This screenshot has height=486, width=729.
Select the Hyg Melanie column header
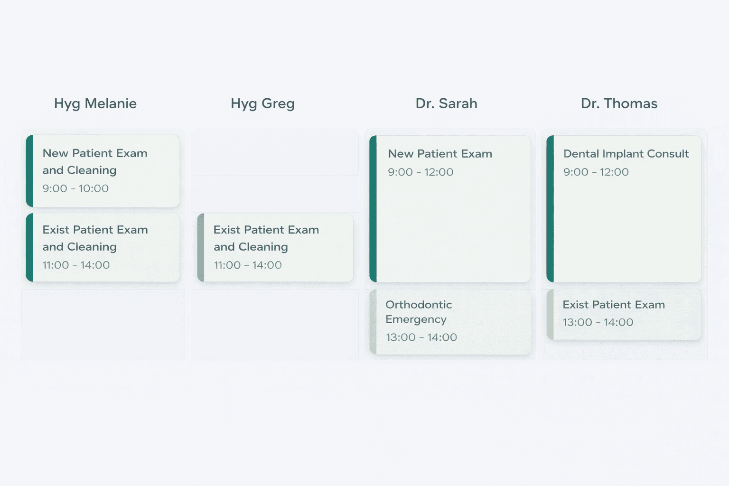click(95, 103)
